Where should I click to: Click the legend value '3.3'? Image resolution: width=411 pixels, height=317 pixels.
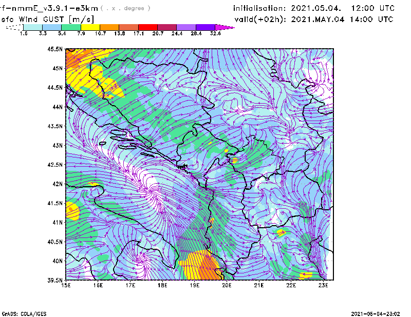[43, 33]
